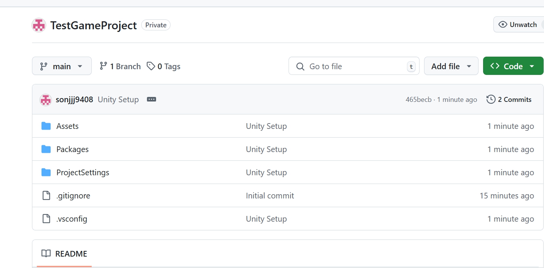Viewport: 544px width, 268px height.
Task: Open the Packages folder
Action: (x=72, y=149)
